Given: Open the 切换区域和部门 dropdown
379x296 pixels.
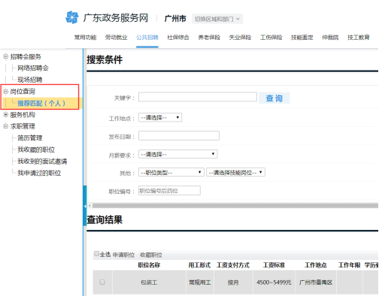Looking at the screenshot, I should coord(217,19).
